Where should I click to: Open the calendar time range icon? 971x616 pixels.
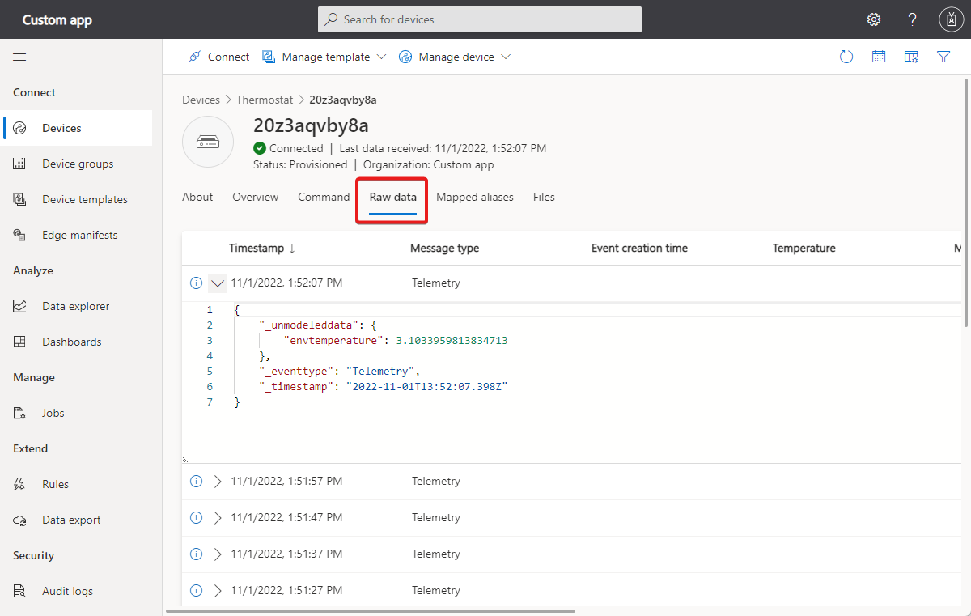(x=879, y=57)
